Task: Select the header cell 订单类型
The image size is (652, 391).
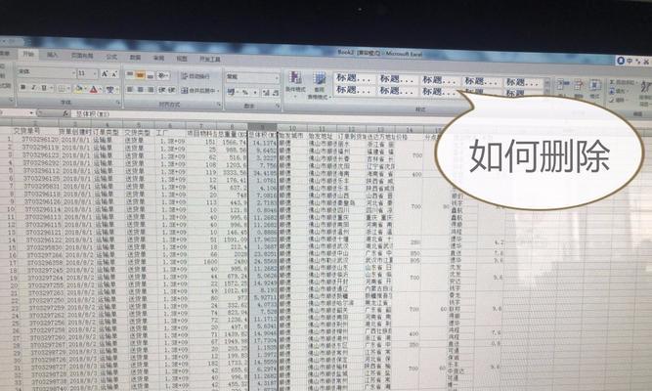Action: click(x=106, y=132)
